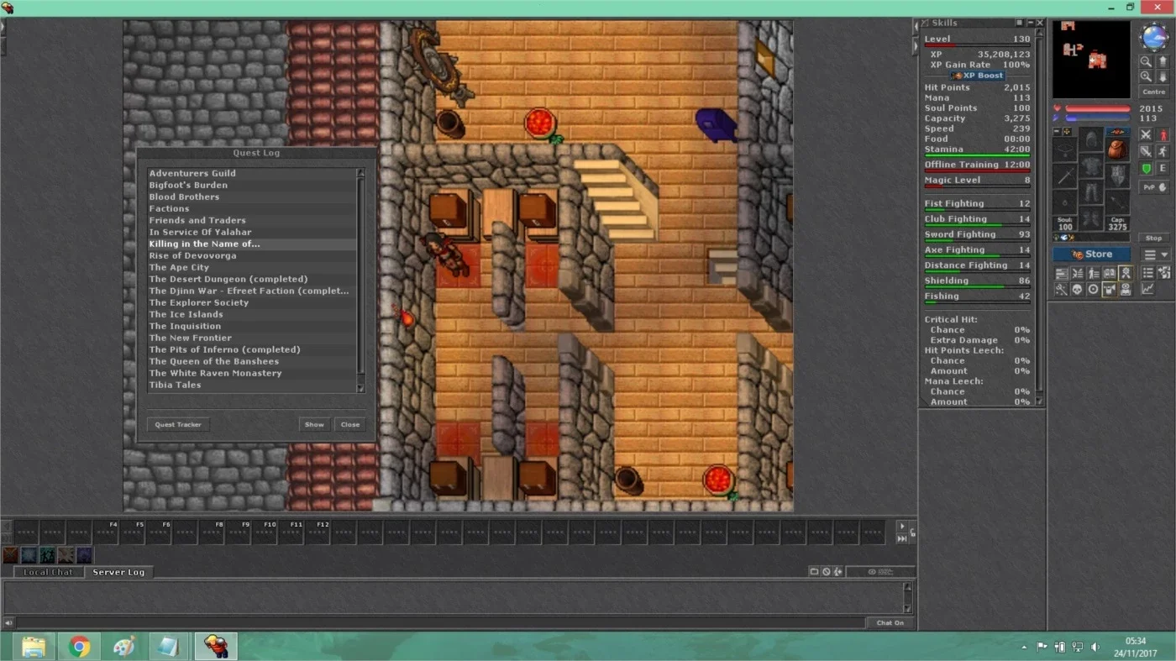The image size is (1176, 661).
Task: Go up one minimap floor with the up arrow
Action: (x=1163, y=61)
